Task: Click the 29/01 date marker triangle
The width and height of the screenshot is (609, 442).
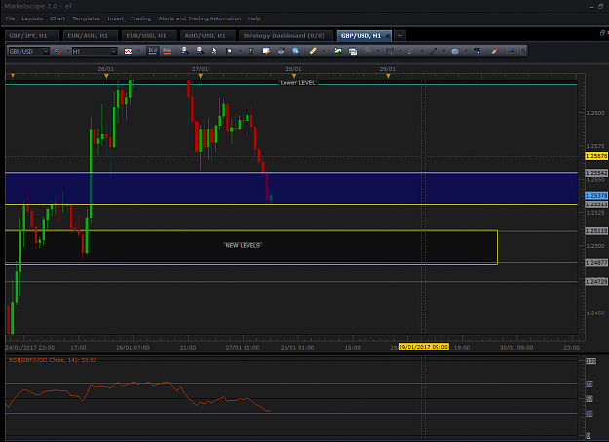Action: click(388, 77)
